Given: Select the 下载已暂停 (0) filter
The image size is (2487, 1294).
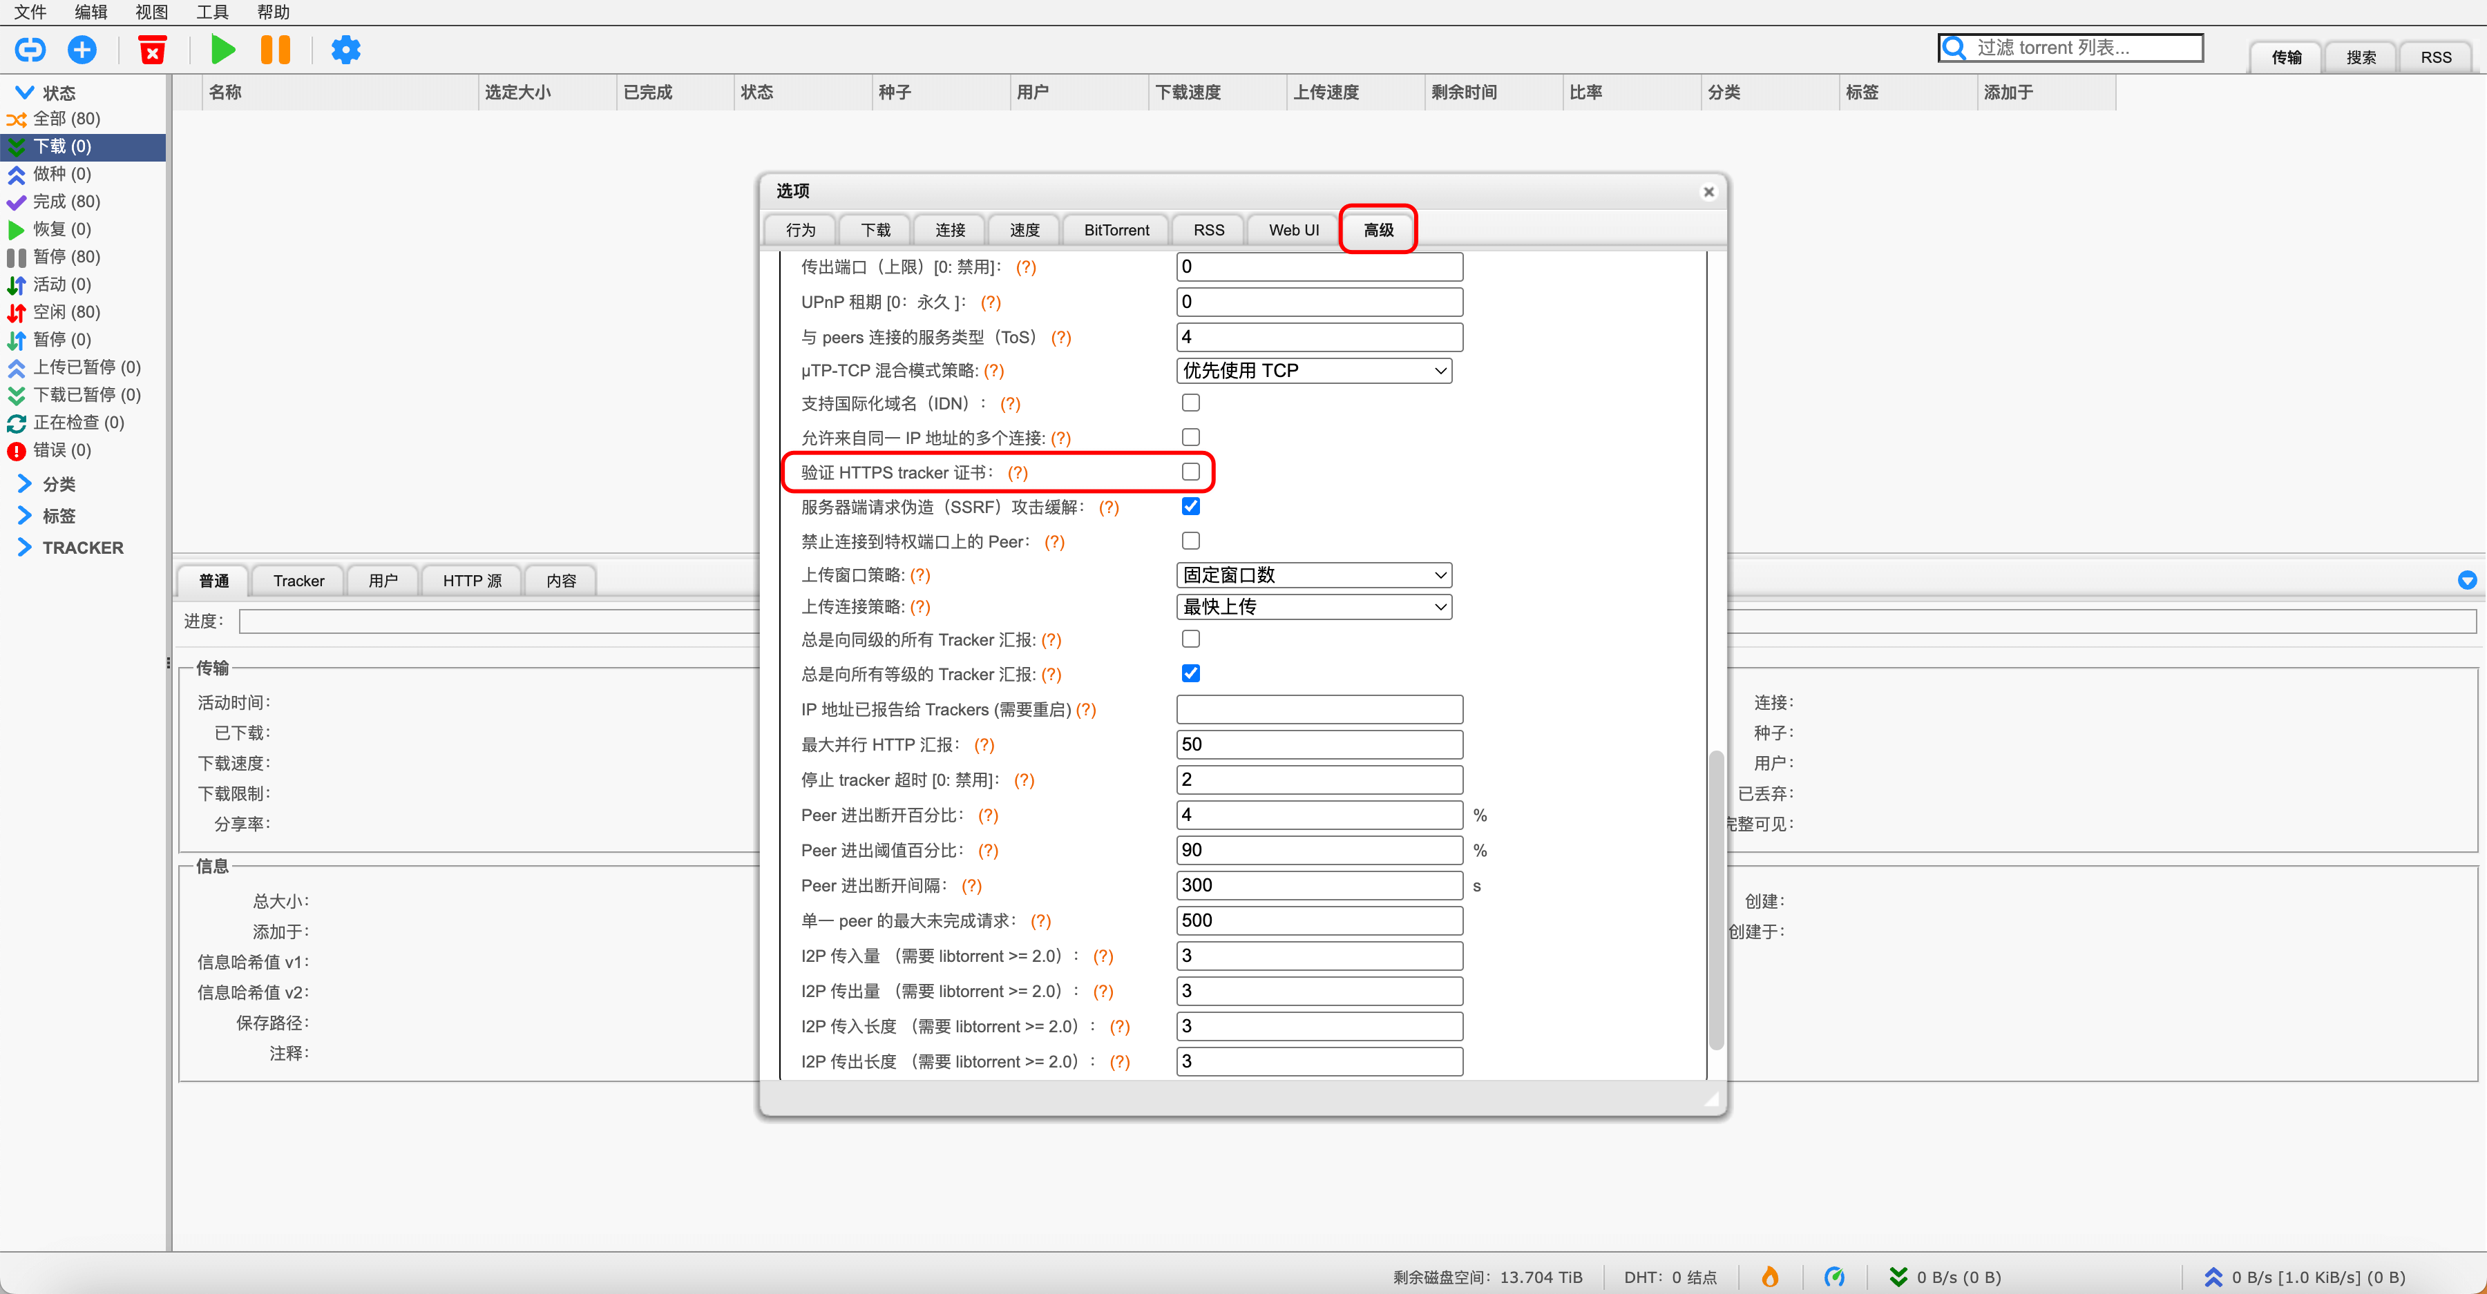Looking at the screenshot, I should pos(83,395).
